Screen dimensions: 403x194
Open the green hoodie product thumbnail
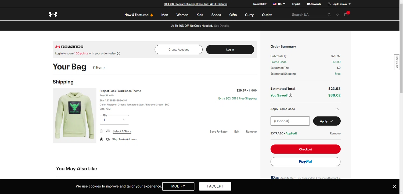point(74,115)
